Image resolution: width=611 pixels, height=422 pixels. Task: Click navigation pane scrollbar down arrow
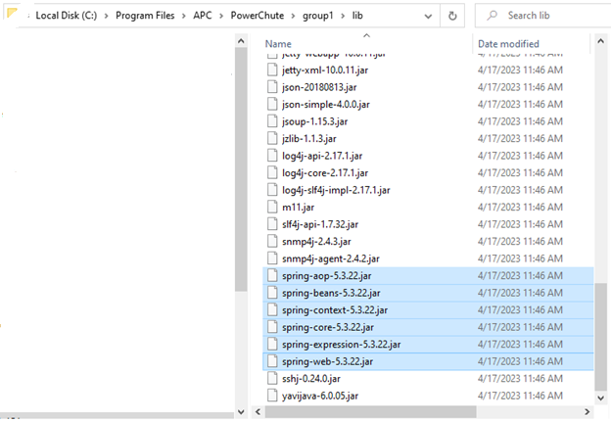[x=241, y=411]
